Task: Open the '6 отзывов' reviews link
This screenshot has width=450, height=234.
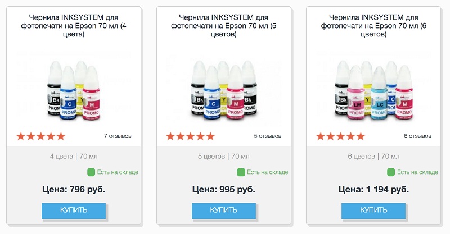Action: 417,136
